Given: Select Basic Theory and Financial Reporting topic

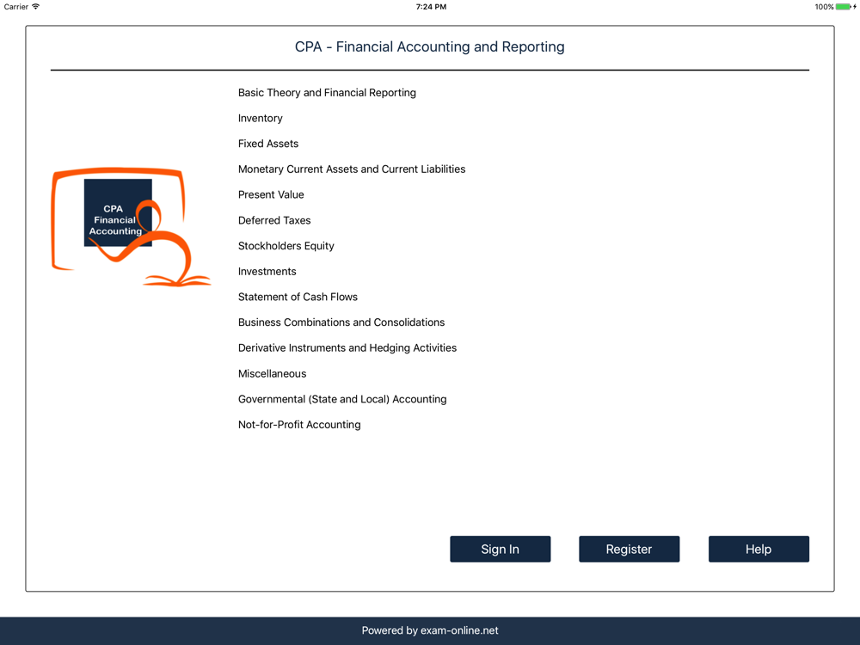Looking at the screenshot, I should pyautogui.click(x=327, y=93).
